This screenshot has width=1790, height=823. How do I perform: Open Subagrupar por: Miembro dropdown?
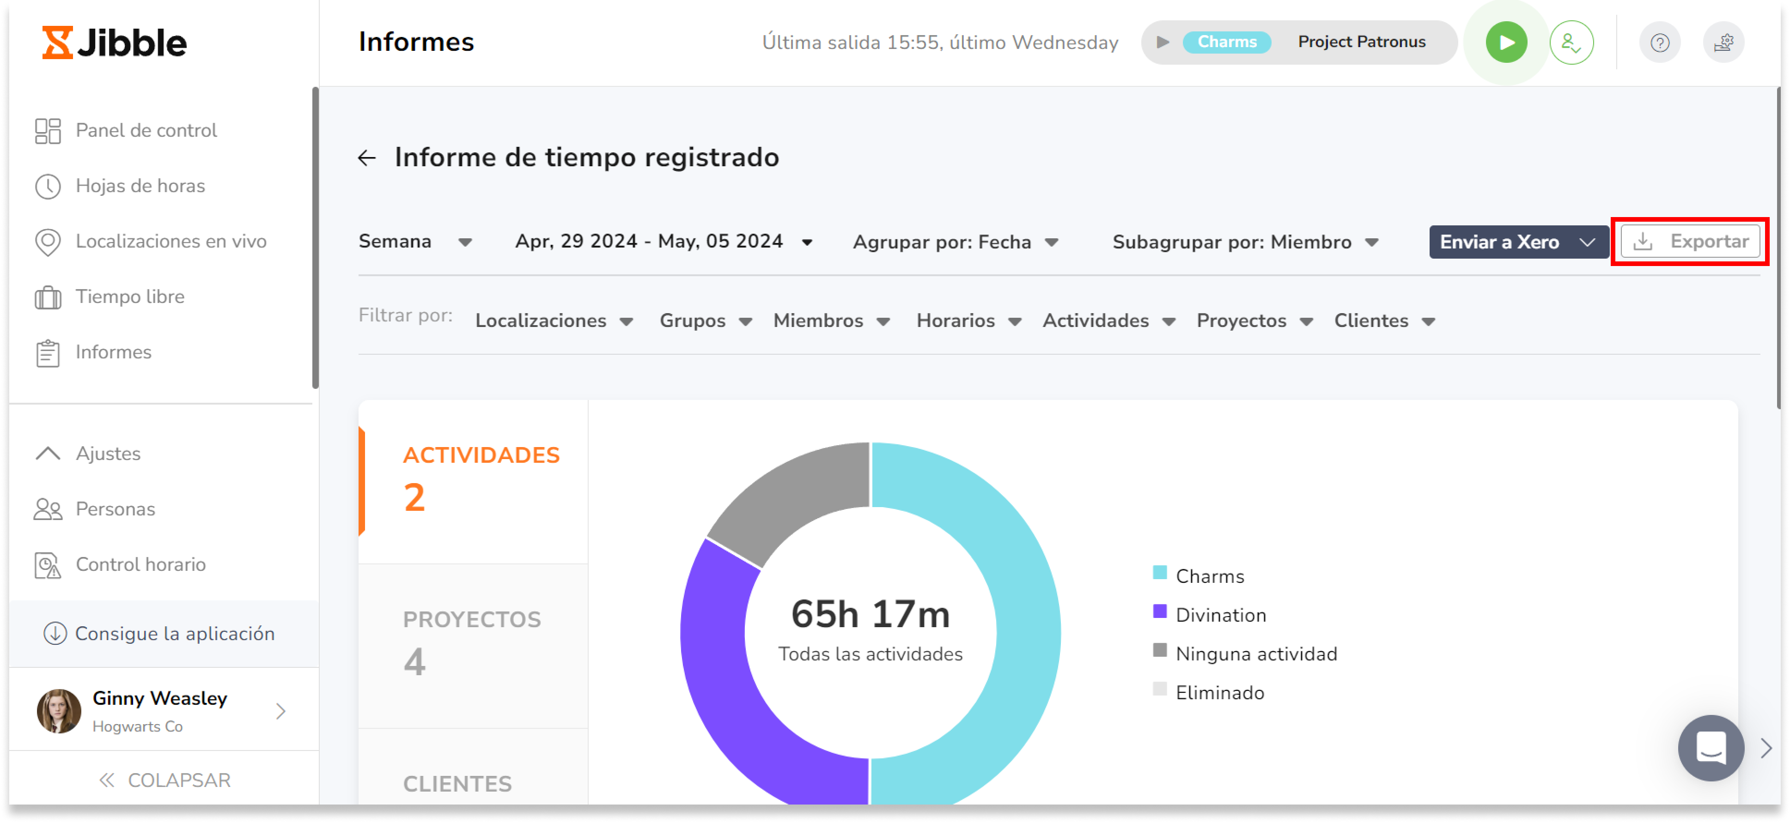1245,242
